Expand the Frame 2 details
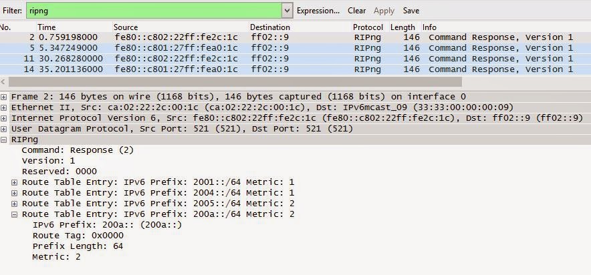Screen dimensions: 591x275 point(5,97)
